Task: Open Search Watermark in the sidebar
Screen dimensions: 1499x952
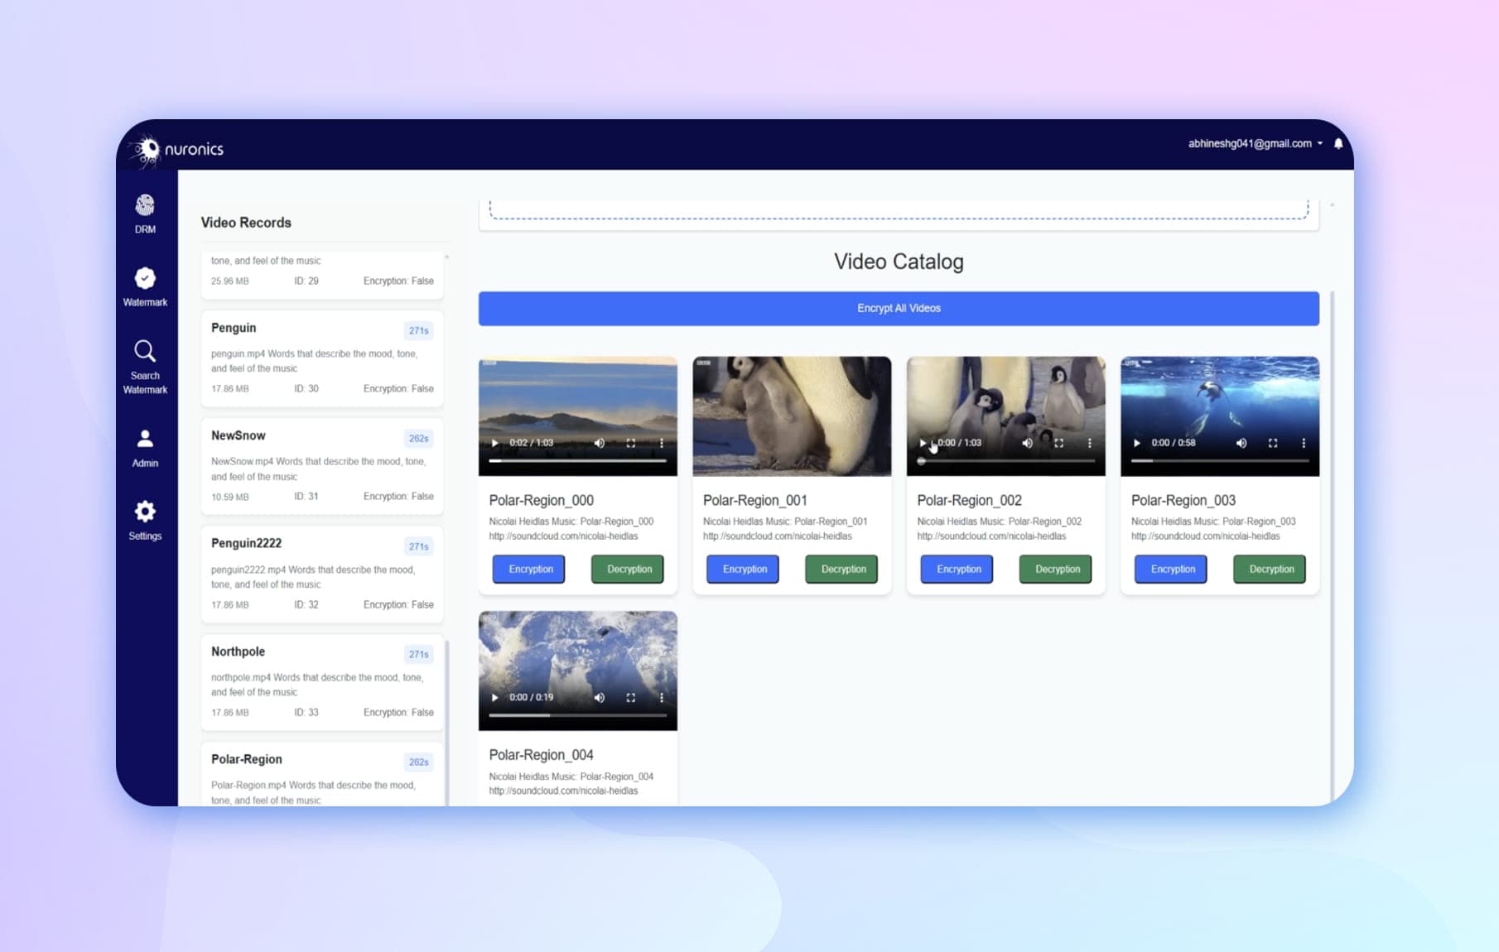Action: pyautogui.click(x=145, y=367)
